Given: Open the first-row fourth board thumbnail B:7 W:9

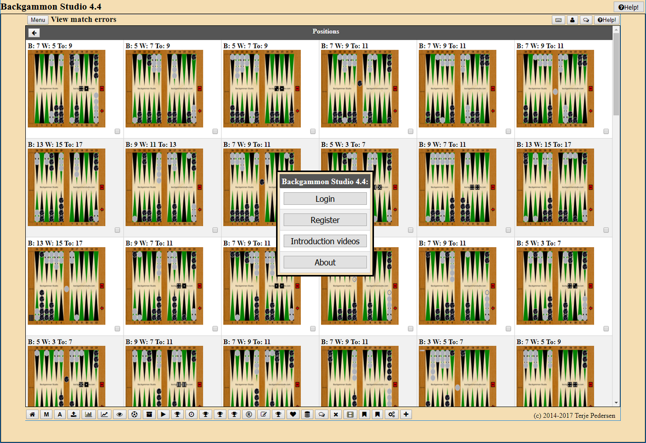Looking at the screenshot, I should point(360,88).
